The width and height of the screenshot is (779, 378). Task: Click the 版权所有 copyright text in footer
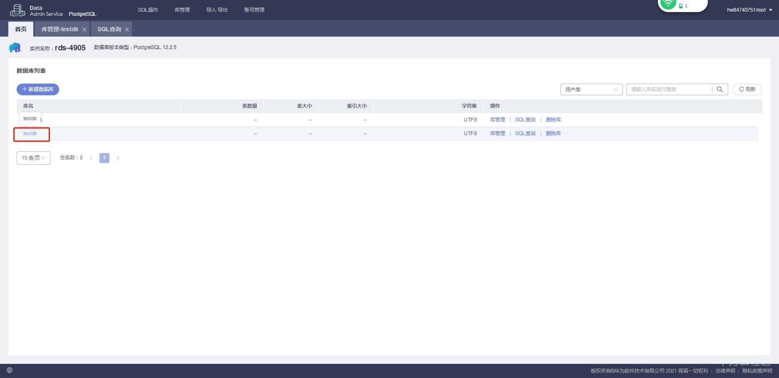[649, 371]
